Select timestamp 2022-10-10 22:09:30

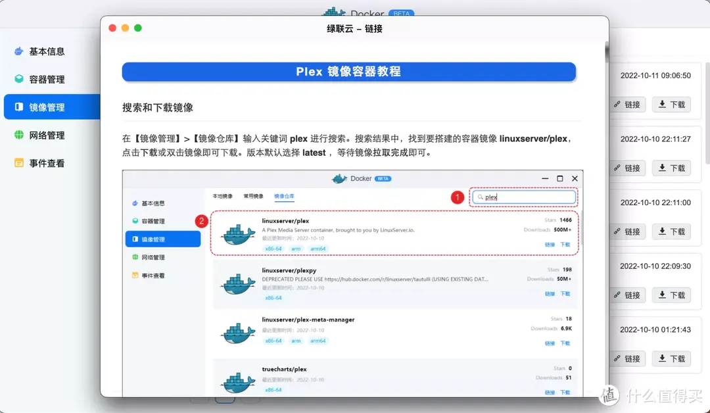pyautogui.click(x=655, y=266)
